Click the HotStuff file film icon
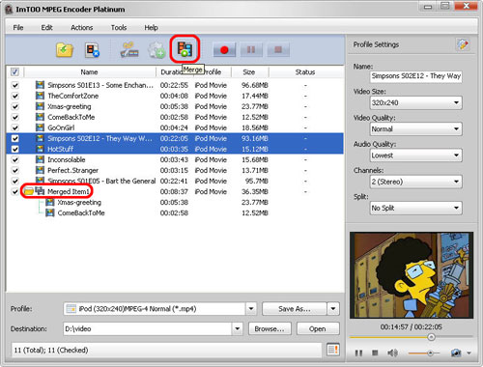This screenshot has width=483, height=367. pyautogui.click(x=40, y=149)
